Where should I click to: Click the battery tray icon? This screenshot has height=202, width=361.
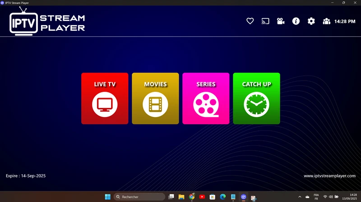(x=337, y=197)
